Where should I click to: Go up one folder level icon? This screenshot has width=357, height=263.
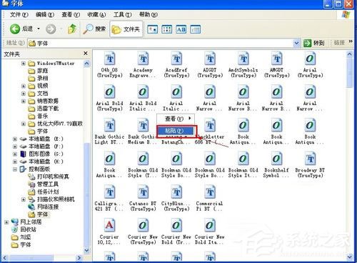coord(72,29)
